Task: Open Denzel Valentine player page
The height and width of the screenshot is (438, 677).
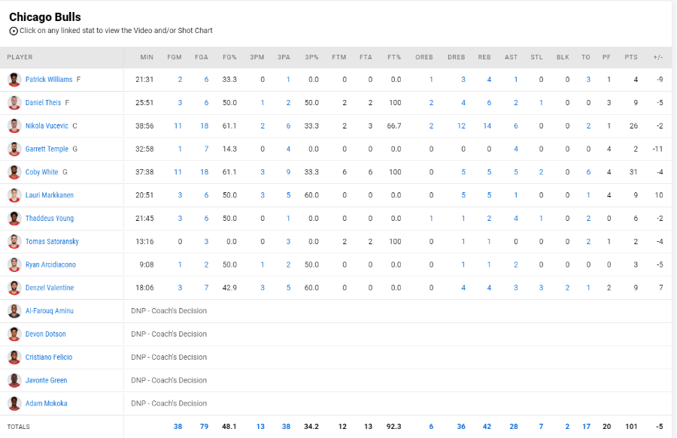Action: pyautogui.click(x=49, y=288)
